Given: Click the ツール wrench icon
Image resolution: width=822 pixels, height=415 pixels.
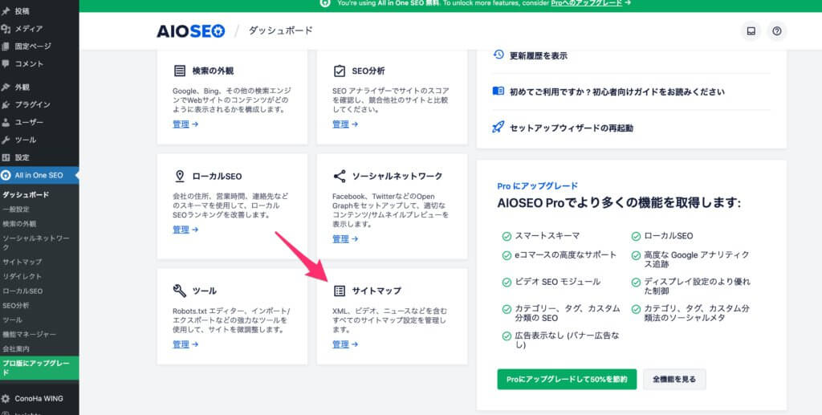Looking at the screenshot, I should coord(180,291).
